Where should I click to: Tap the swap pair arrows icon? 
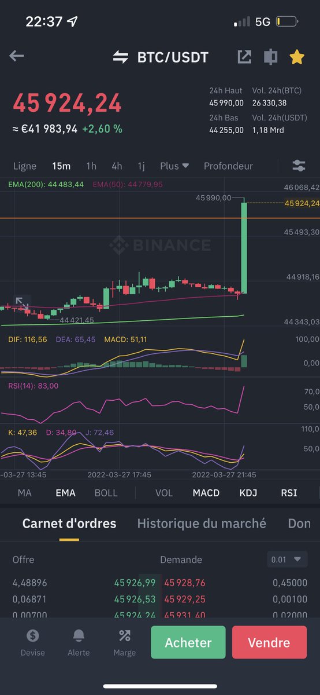point(120,57)
